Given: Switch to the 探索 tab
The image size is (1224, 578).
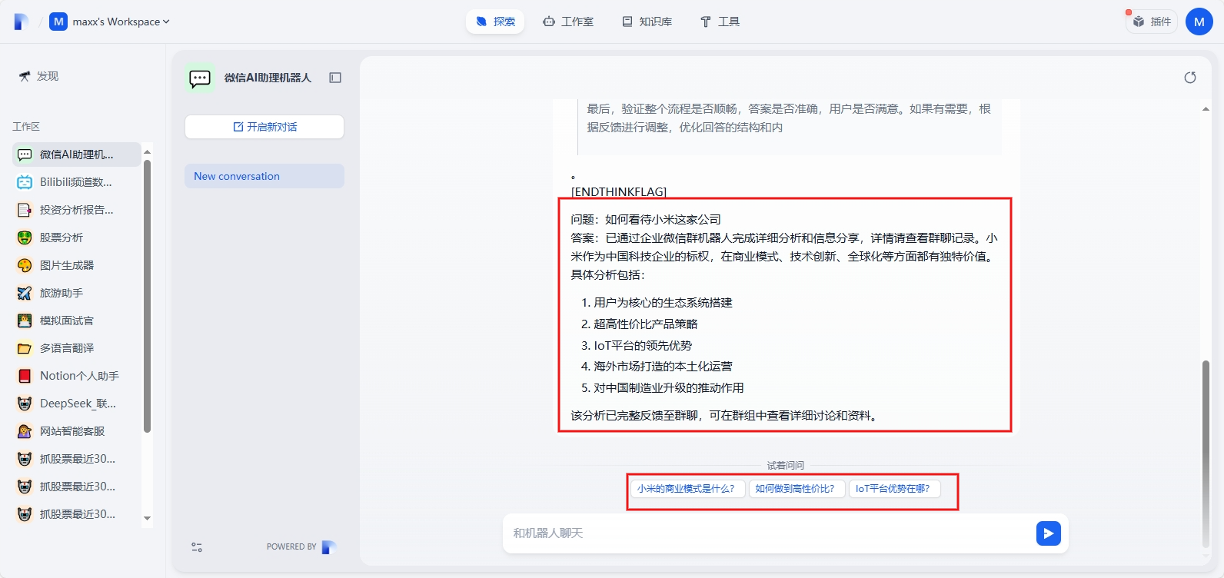Looking at the screenshot, I should (495, 22).
